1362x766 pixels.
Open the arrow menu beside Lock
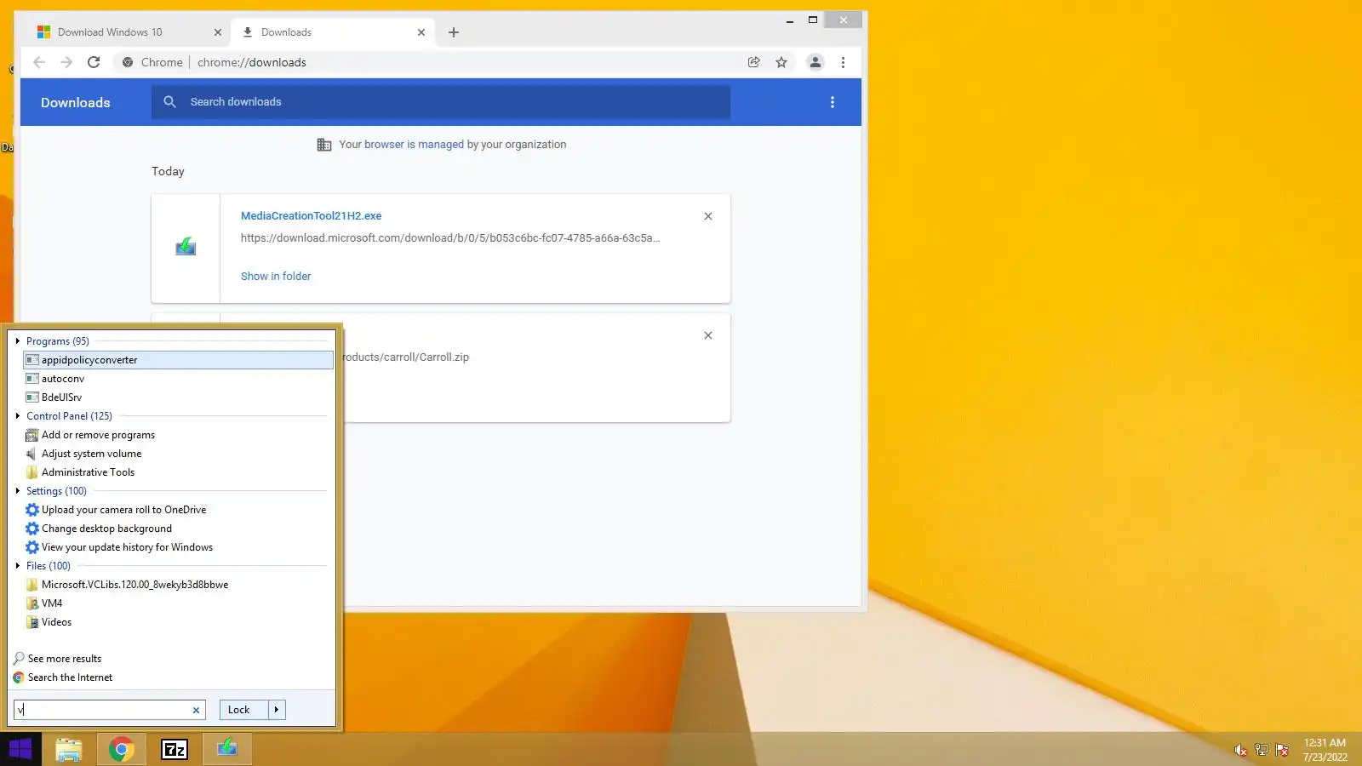tap(277, 710)
